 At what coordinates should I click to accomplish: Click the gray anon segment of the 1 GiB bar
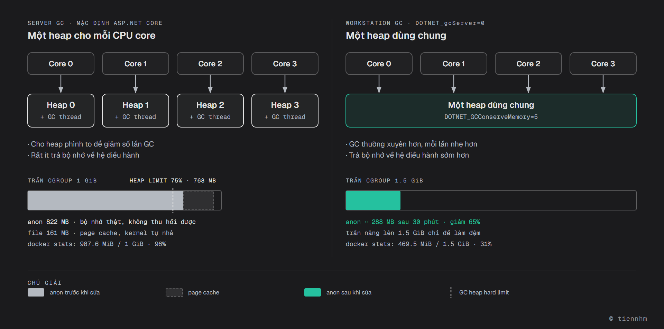(x=105, y=200)
